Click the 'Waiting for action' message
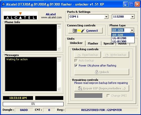Image resolution: width=141 pixels, height=115 pixels. 17,59
